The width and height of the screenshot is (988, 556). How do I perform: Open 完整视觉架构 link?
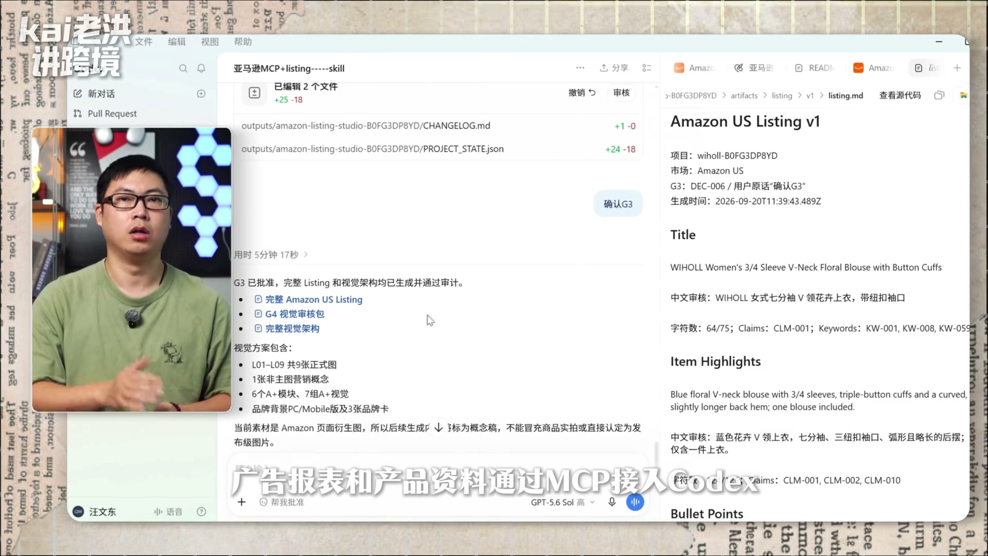point(287,328)
